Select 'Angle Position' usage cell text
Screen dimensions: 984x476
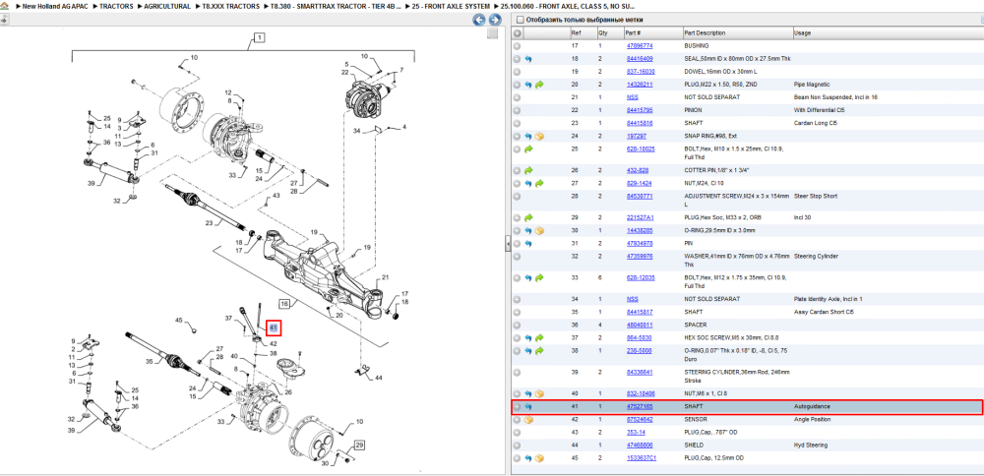(x=812, y=420)
